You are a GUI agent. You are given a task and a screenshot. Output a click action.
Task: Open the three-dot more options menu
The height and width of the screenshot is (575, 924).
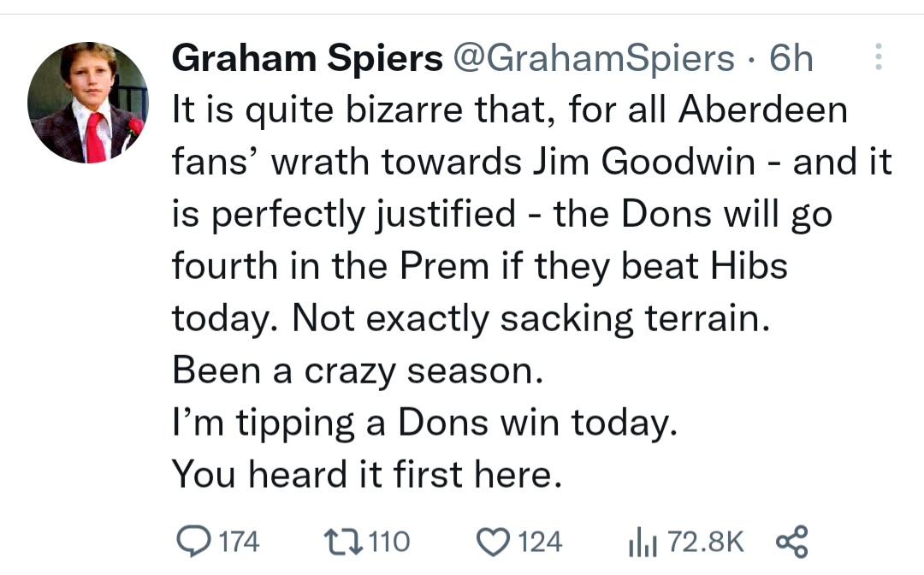(x=877, y=59)
